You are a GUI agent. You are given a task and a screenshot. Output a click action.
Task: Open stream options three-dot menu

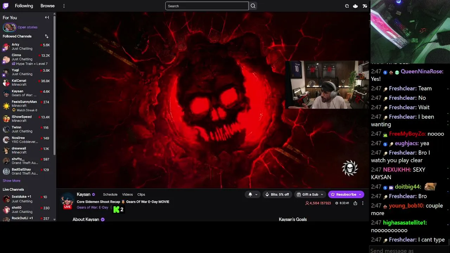[x=363, y=203]
